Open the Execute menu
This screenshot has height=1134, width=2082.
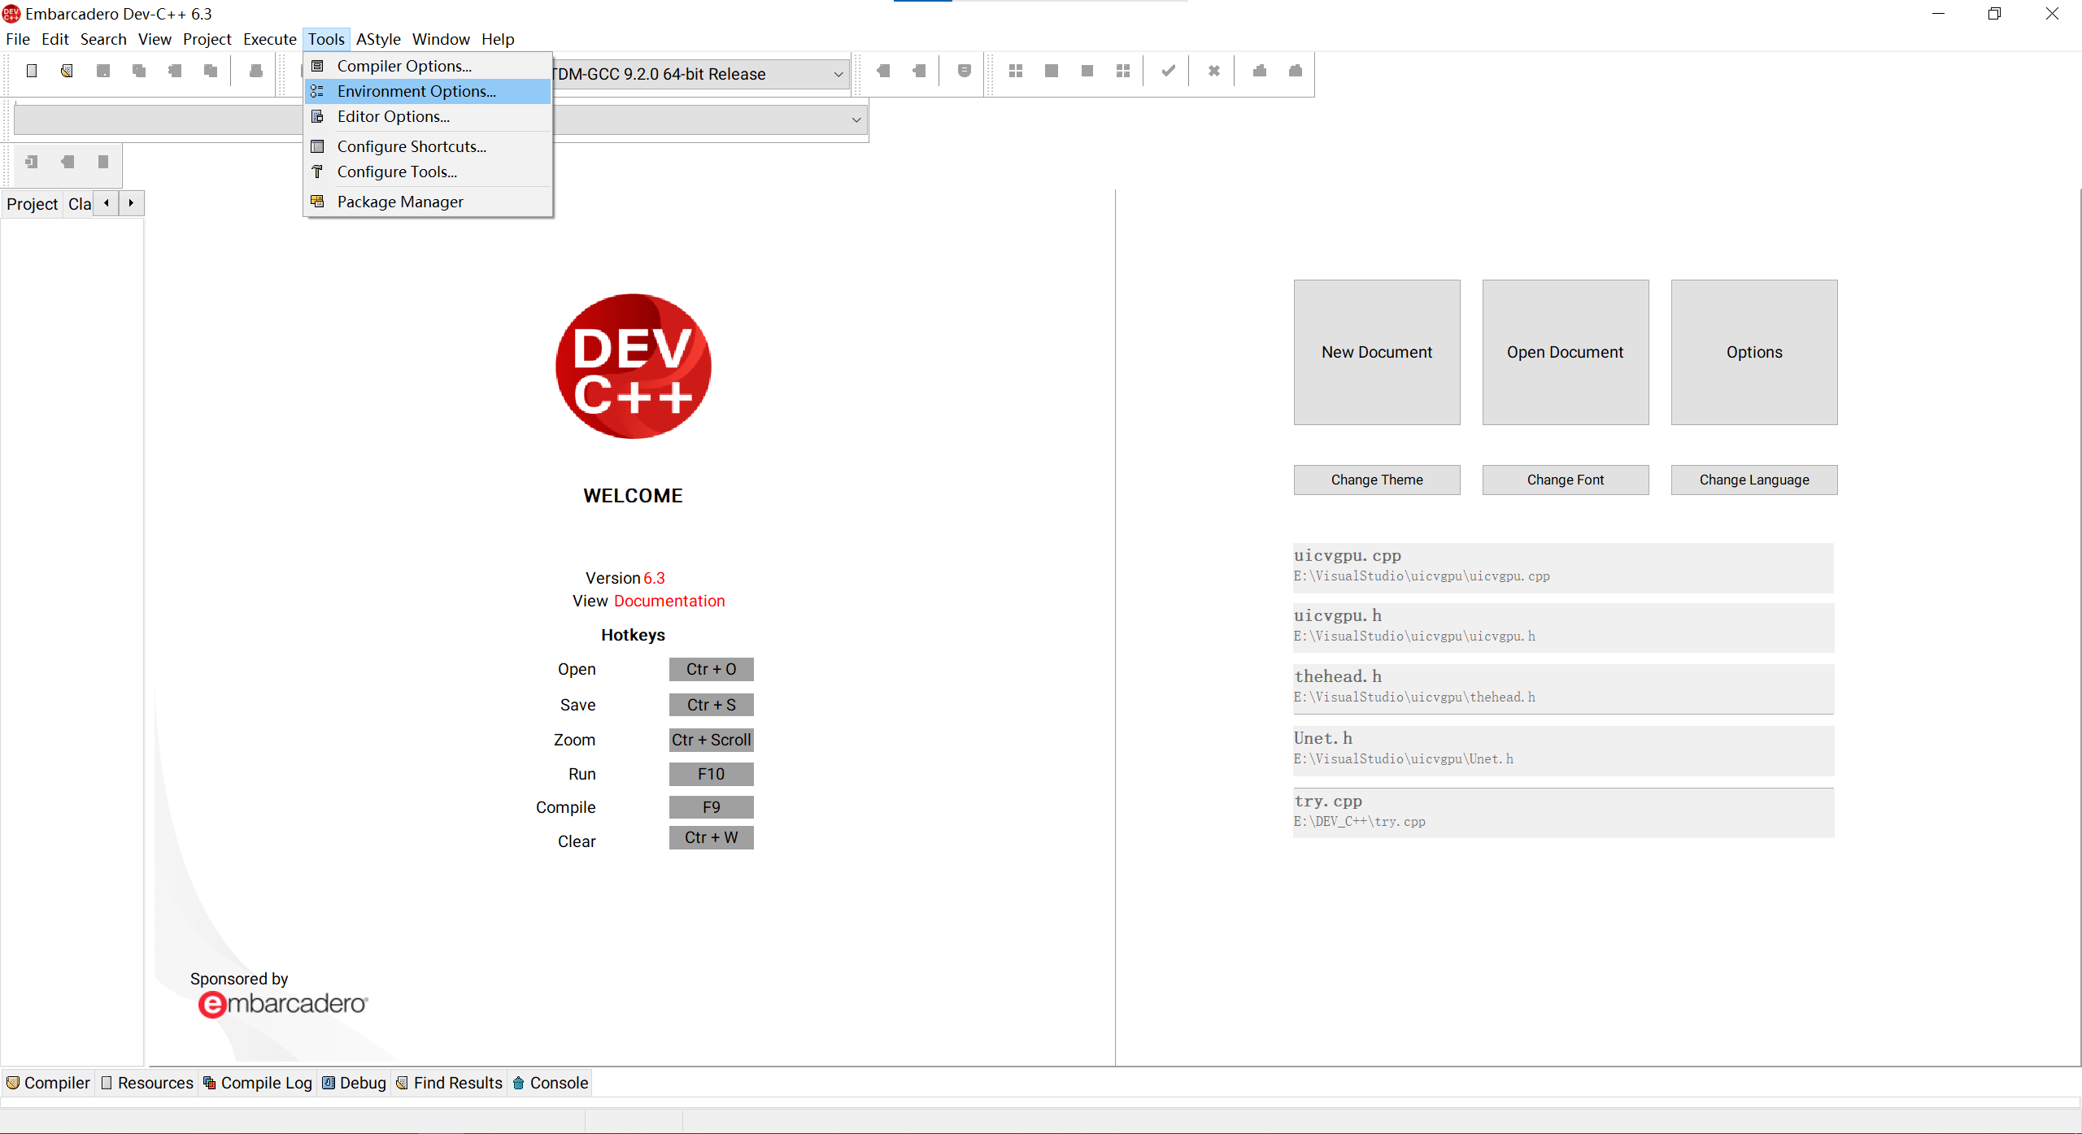[269, 39]
